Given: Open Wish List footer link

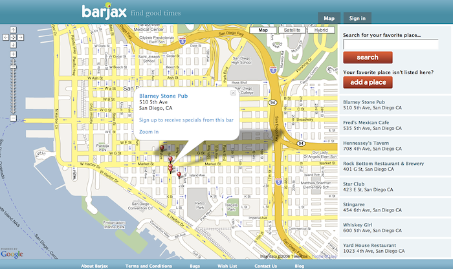Looking at the screenshot, I should point(227,266).
